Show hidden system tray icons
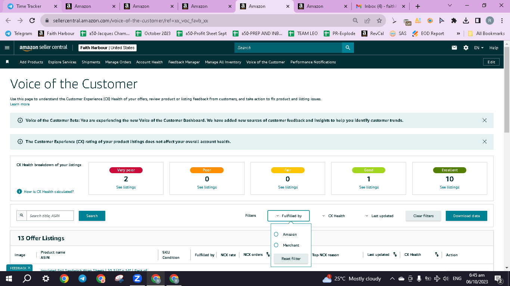Image resolution: width=510 pixels, height=286 pixels. coord(392,279)
